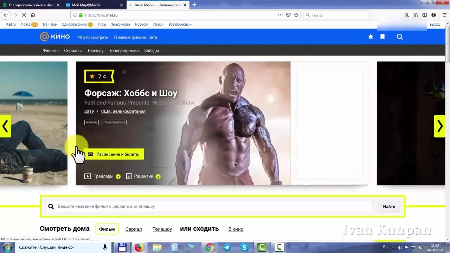Select 'Телешоу' under Смотреть дома

[162, 229]
